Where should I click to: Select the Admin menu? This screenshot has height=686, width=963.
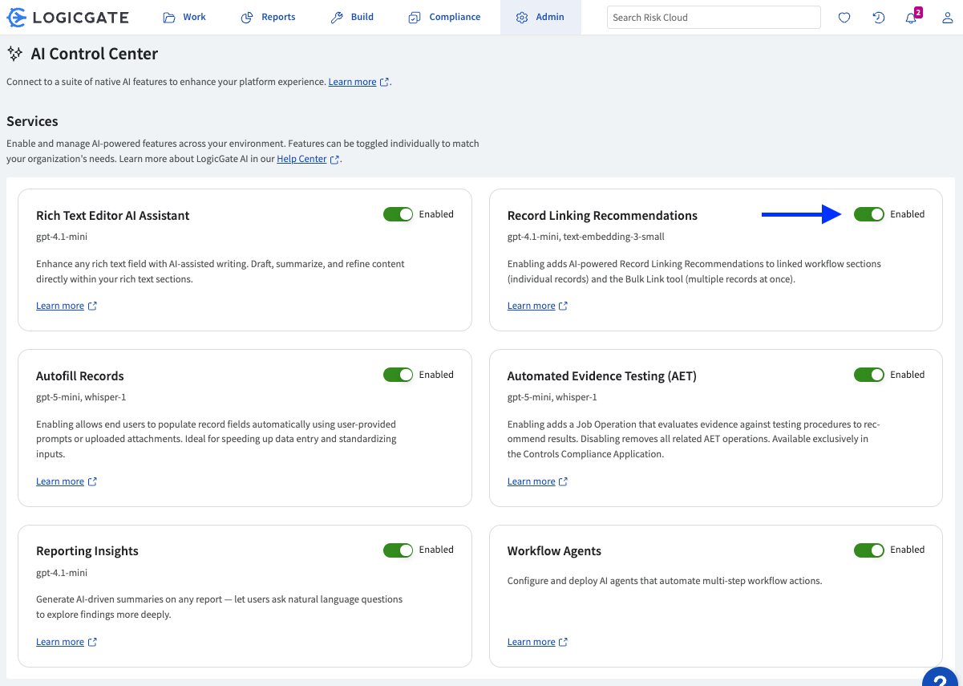coord(540,17)
